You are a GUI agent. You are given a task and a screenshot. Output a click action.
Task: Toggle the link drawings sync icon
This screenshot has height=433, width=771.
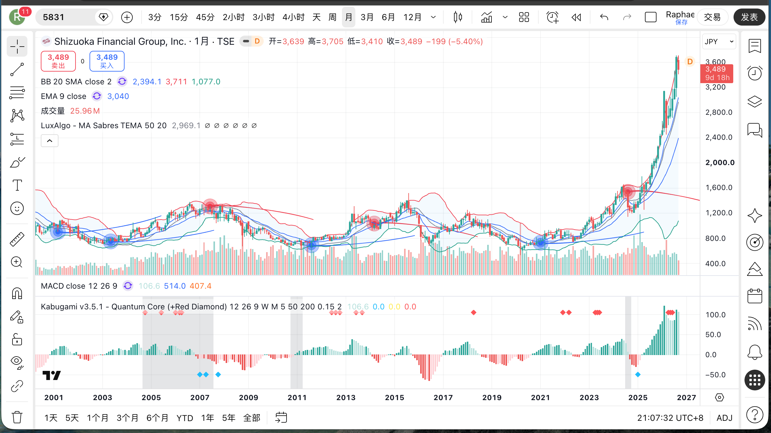coord(17,386)
